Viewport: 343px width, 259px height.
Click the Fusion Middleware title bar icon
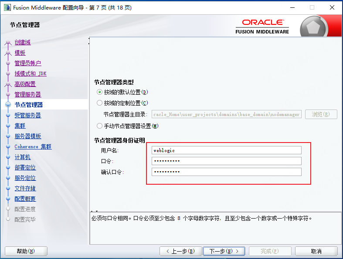(x=7, y=7)
